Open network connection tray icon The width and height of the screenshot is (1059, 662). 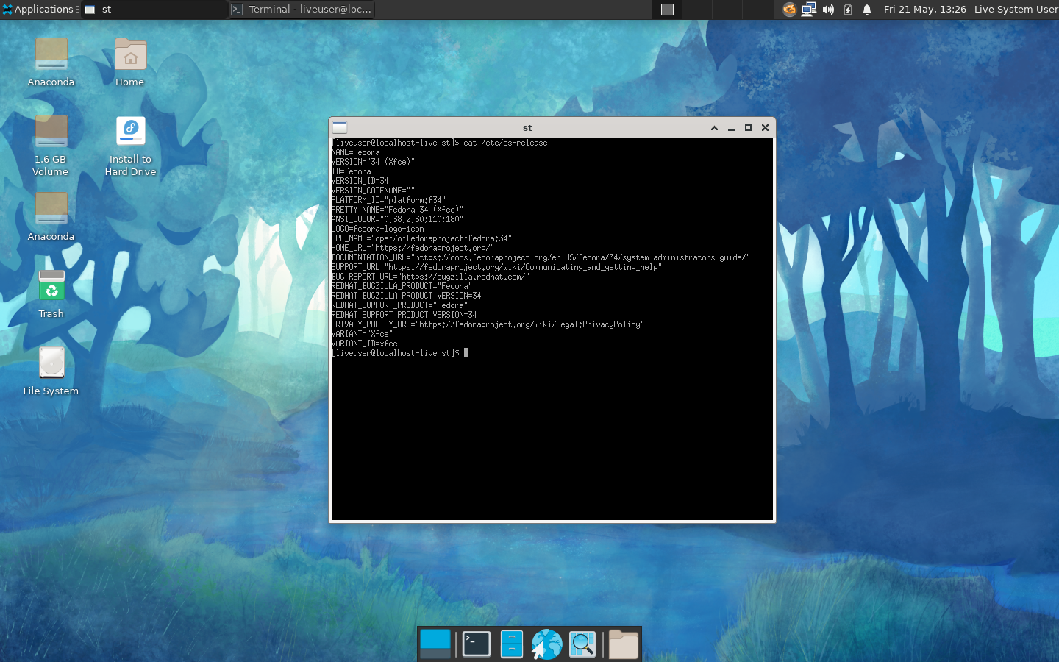[x=808, y=10]
